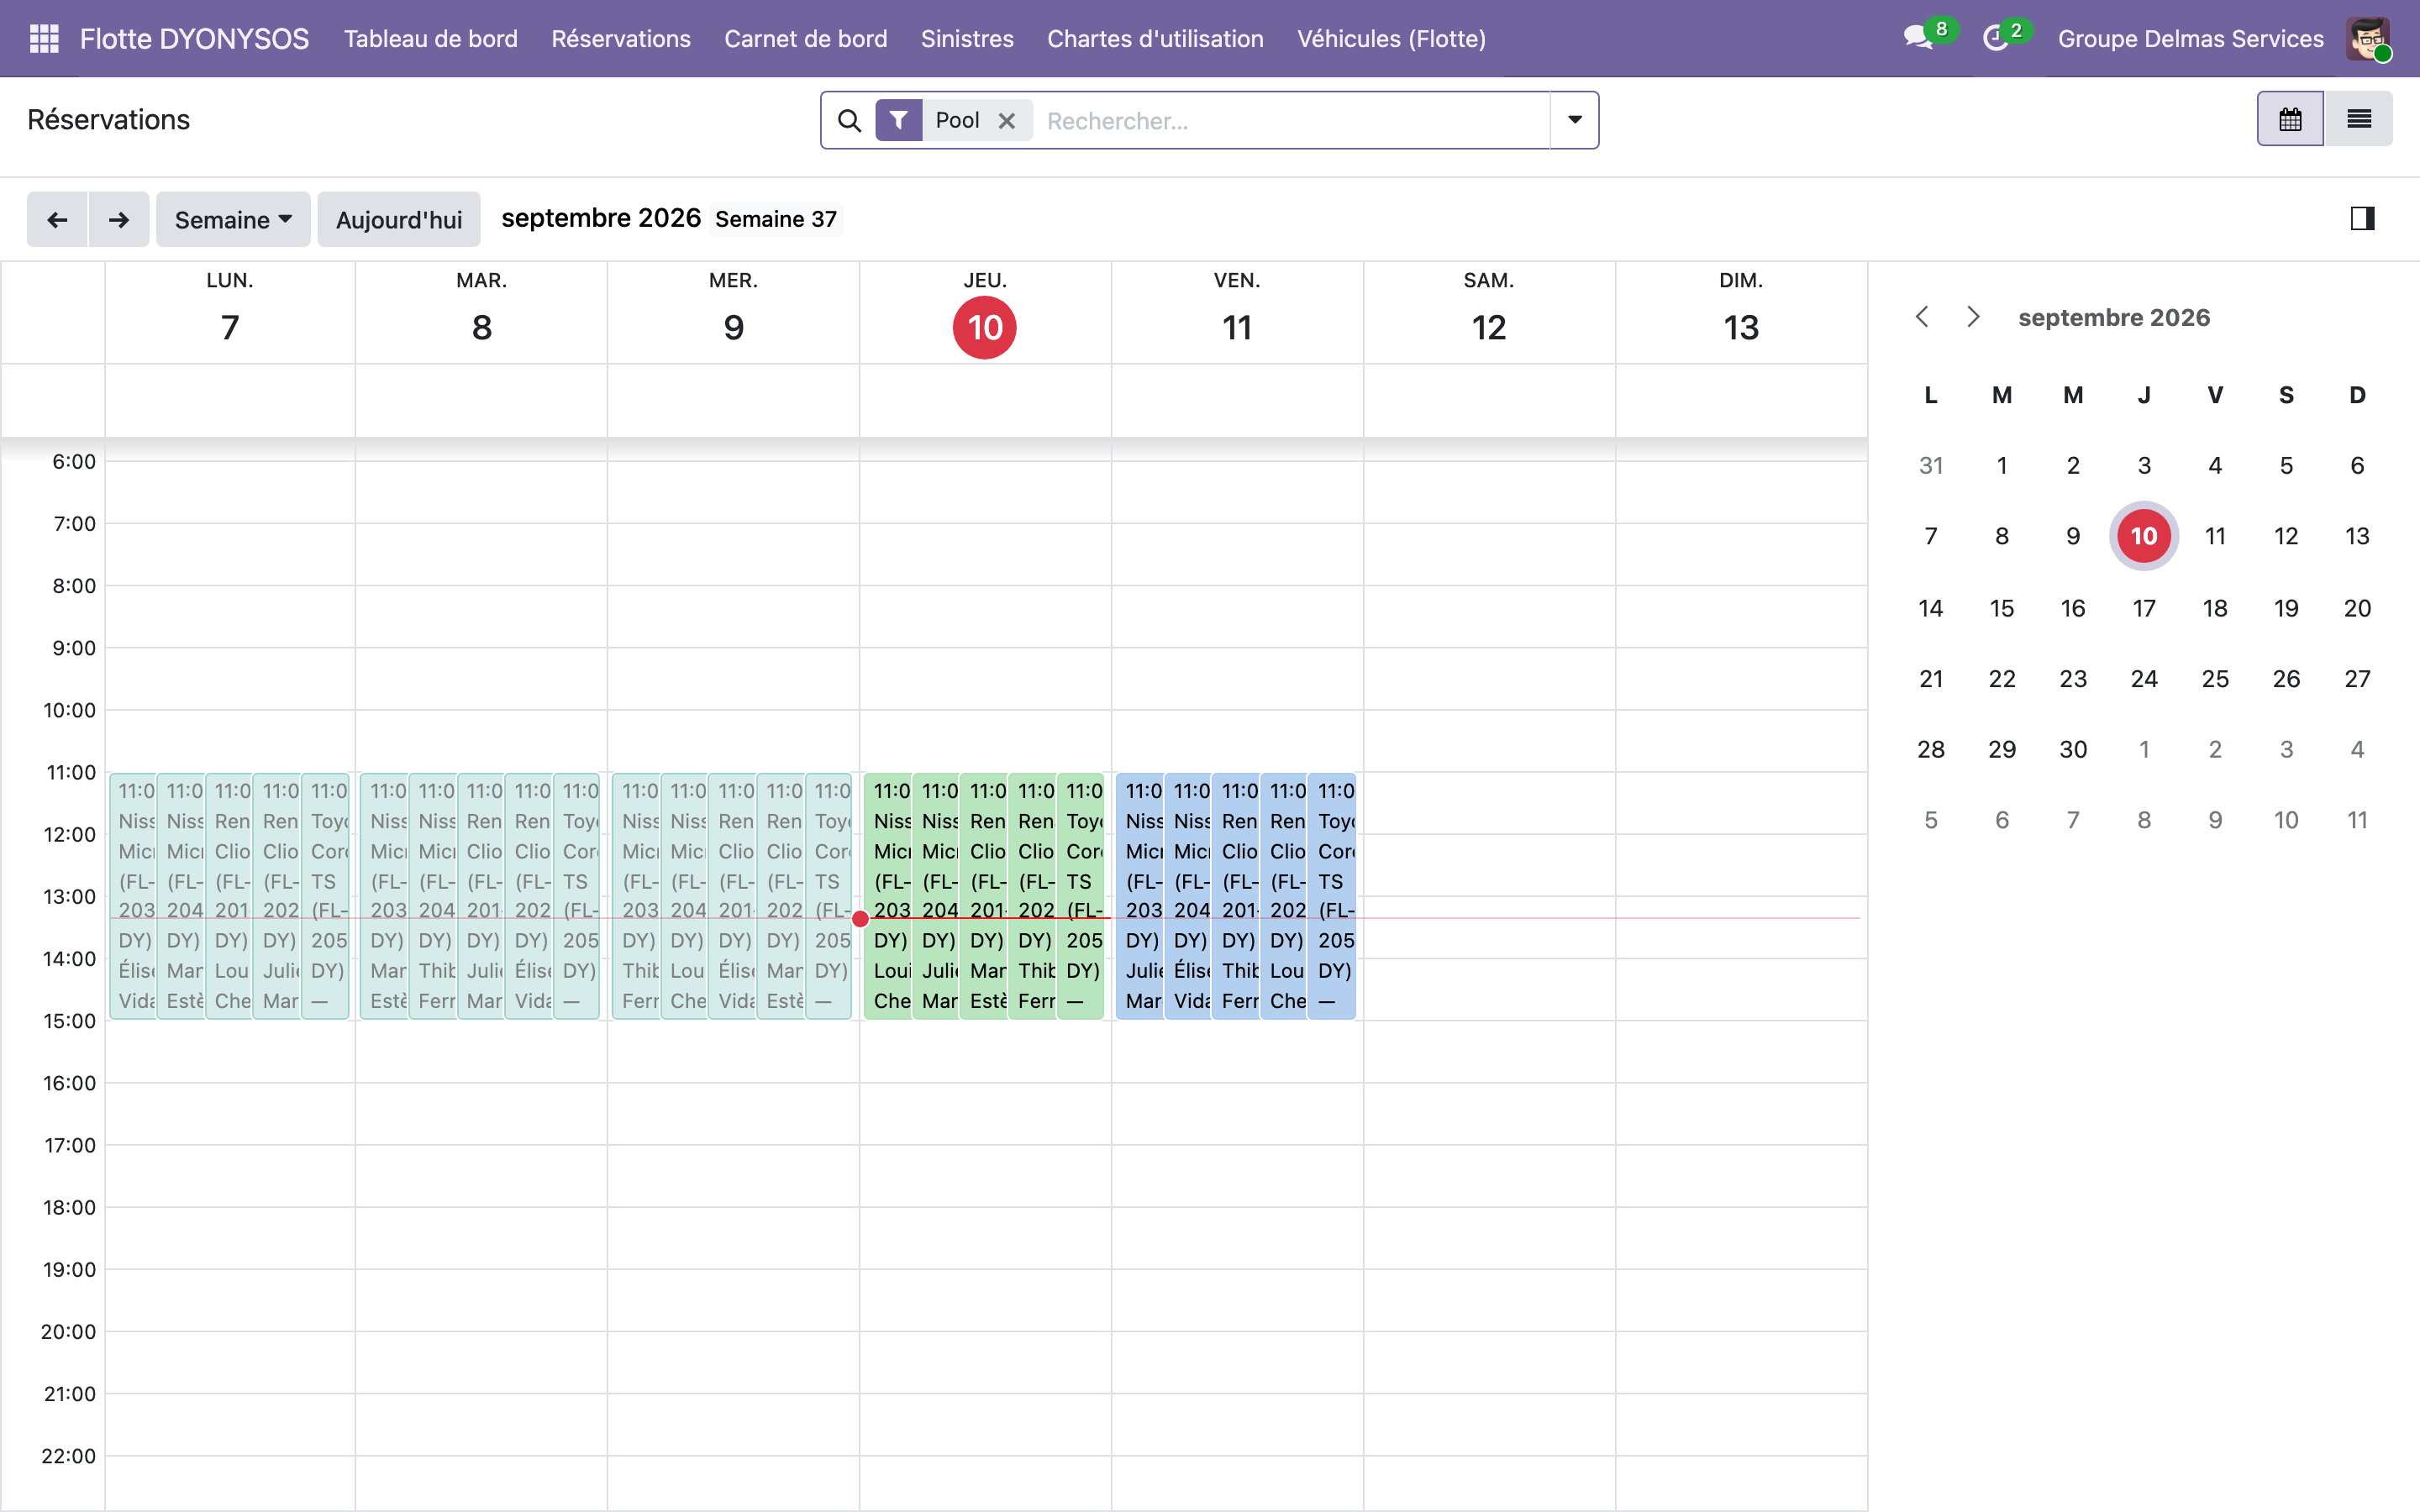2420x1512 pixels.
Task: Open Thursday's green Toyota Corolla TS reservation
Action: point(1080,896)
